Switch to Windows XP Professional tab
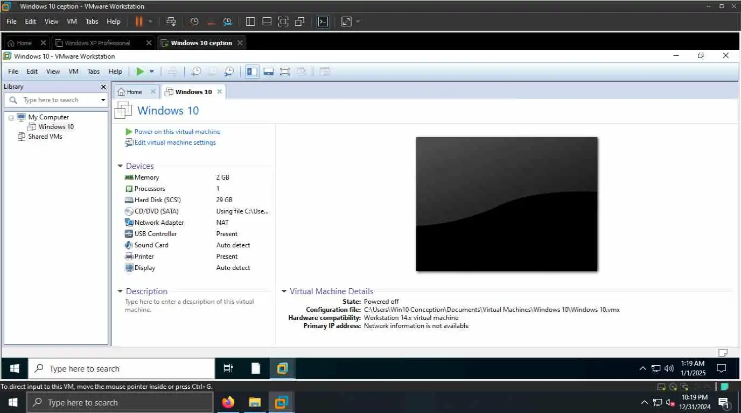The image size is (741, 413). click(x=97, y=43)
